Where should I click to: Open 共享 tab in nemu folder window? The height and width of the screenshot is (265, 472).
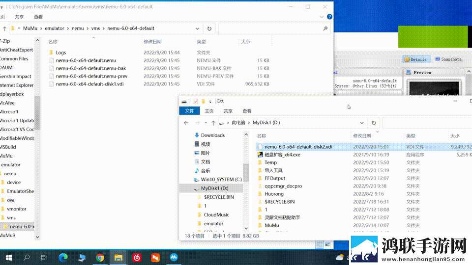[19, 17]
